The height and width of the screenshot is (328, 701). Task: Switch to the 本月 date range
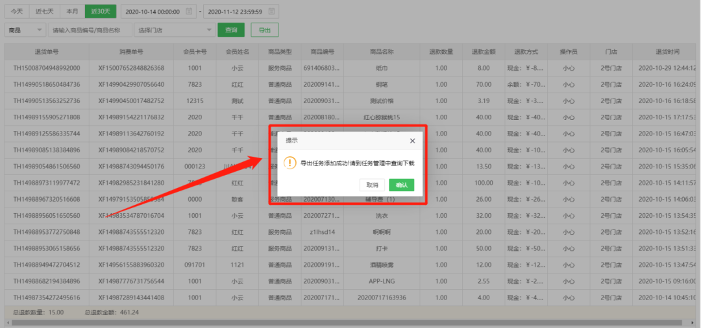(x=72, y=12)
